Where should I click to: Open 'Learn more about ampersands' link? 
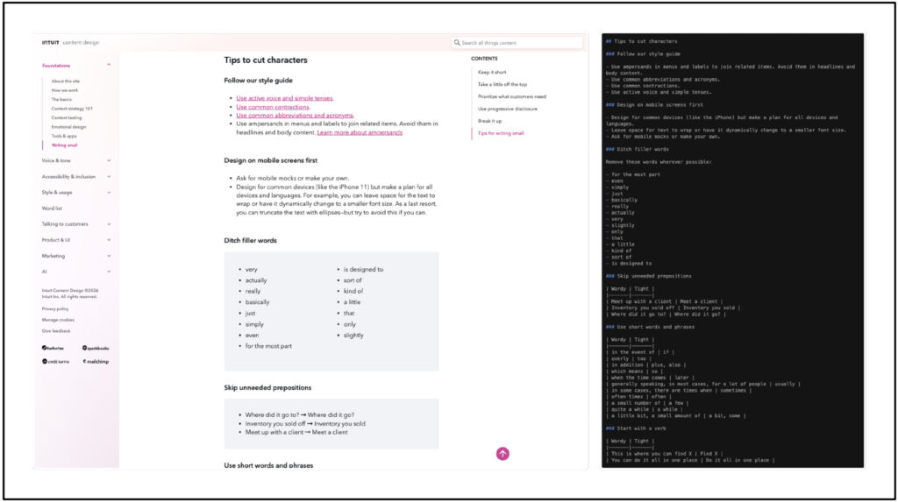tap(360, 133)
